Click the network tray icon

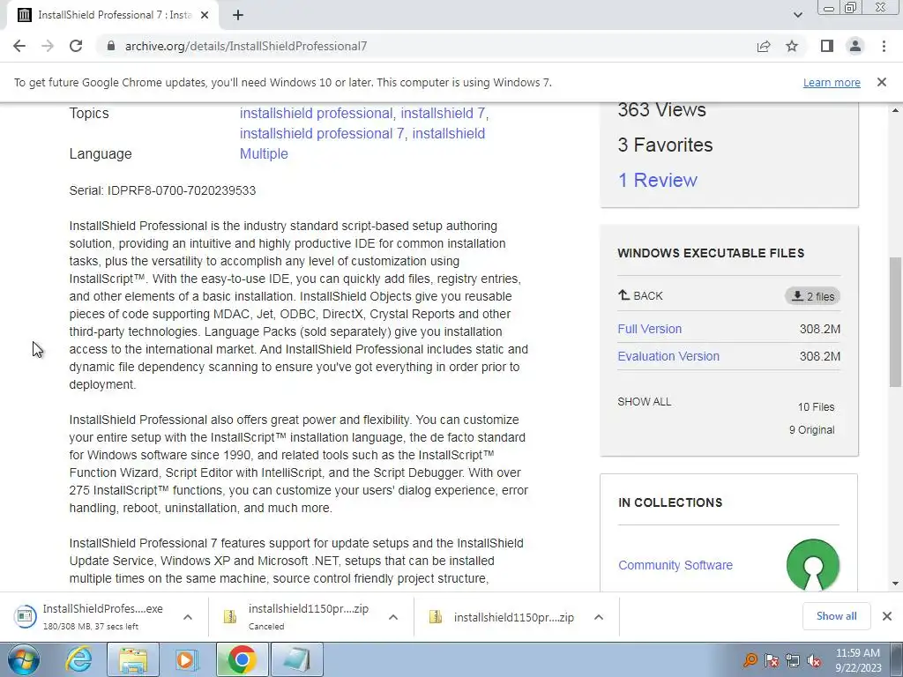coord(793,660)
